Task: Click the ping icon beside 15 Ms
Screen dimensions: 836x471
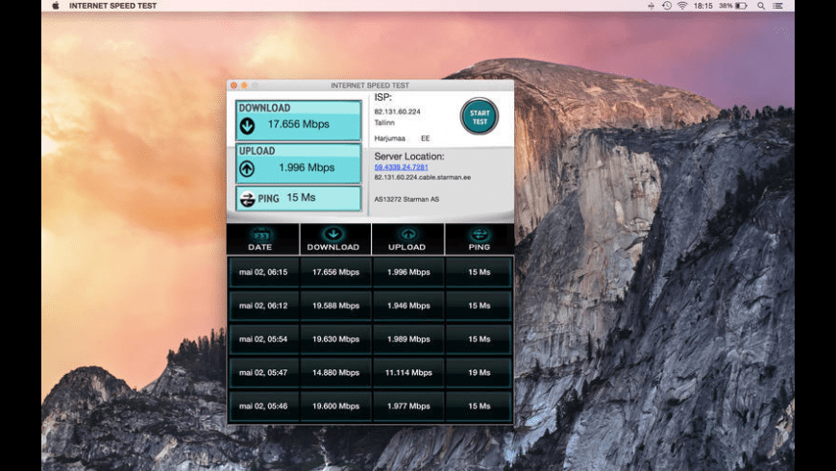Action: 247,198
